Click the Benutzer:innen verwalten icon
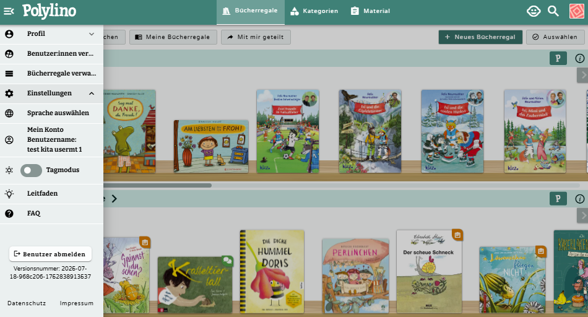This screenshot has height=317, width=588. (9, 54)
